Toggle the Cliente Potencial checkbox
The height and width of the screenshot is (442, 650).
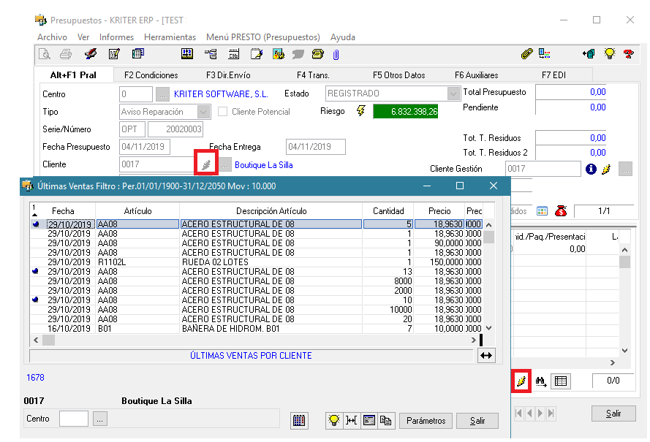point(222,112)
